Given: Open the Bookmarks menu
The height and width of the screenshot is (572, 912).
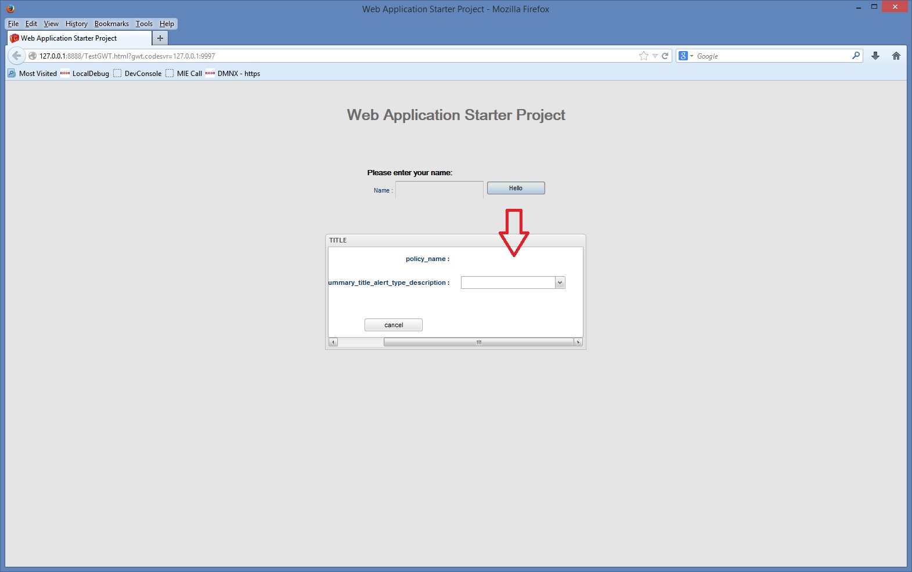Looking at the screenshot, I should click(111, 24).
